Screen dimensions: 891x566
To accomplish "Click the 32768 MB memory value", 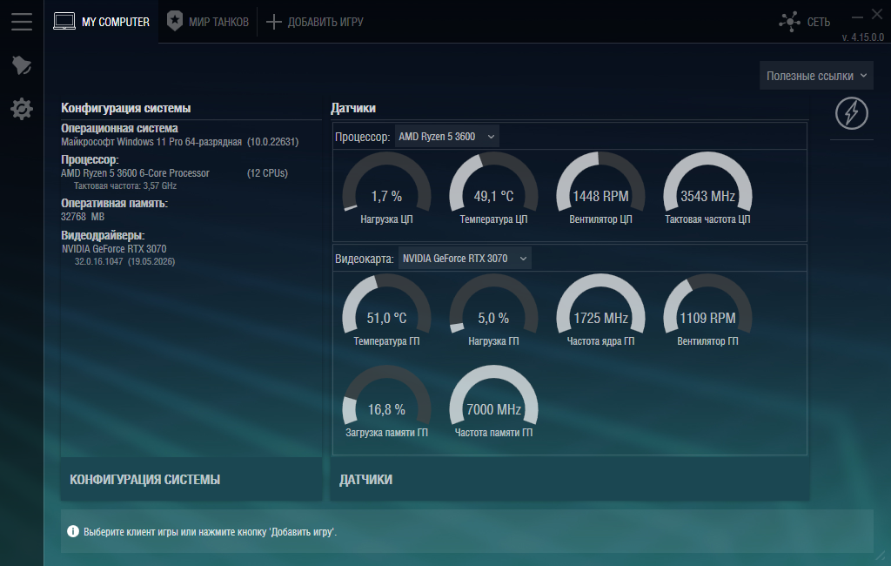I will 83,217.
